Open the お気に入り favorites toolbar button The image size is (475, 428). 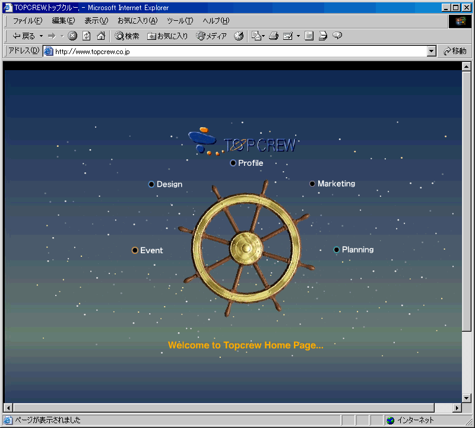pyautogui.click(x=167, y=36)
